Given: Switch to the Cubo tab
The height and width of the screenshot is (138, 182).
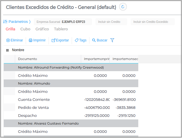Looking at the screenshot, I should [25, 29].
